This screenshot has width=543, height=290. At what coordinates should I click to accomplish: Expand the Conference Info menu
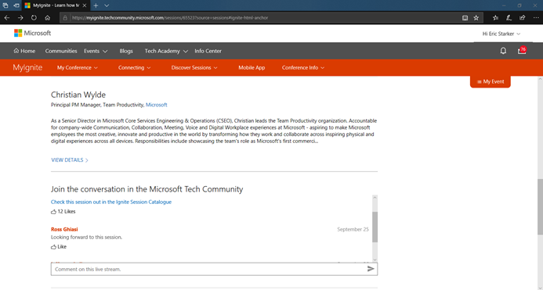(303, 68)
